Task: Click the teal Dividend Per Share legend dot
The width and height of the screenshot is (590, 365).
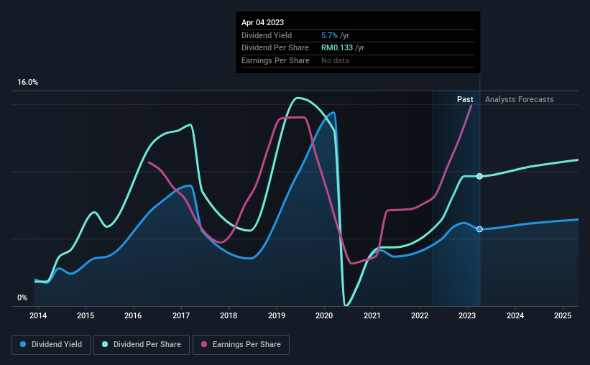Action: click(105, 344)
